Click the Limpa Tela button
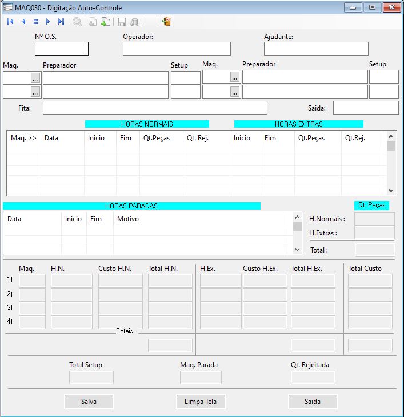Image resolution: width=404 pixels, height=417 pixels. 201,402
